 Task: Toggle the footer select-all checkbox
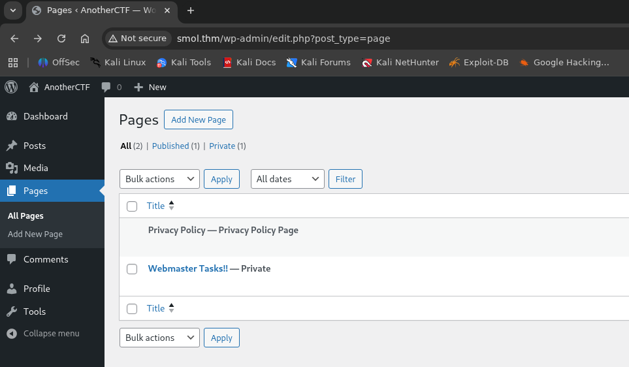point(132,309)
